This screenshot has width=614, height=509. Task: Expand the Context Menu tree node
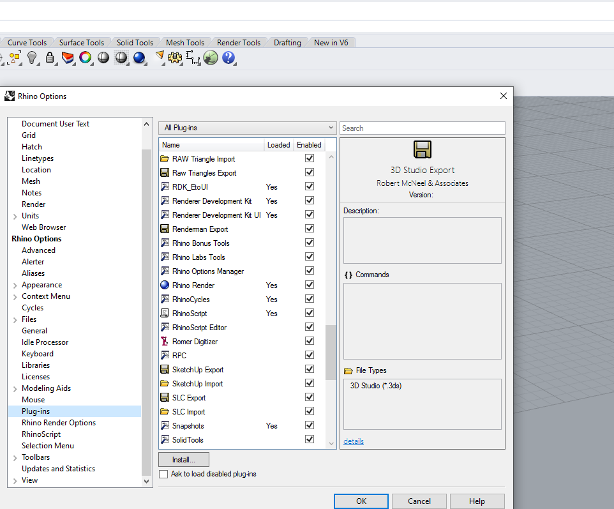(15, 297)
